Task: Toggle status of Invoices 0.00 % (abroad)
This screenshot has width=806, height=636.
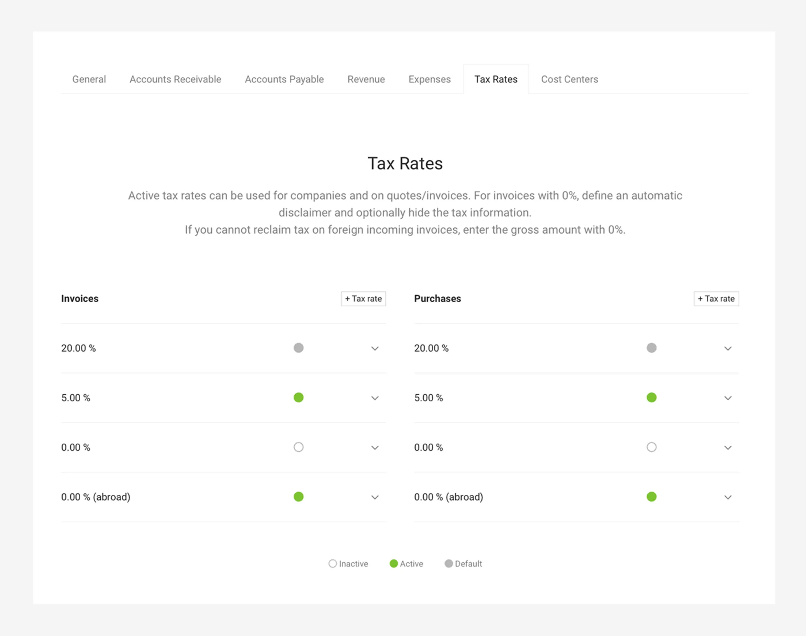Action: (x=299, y=497)
